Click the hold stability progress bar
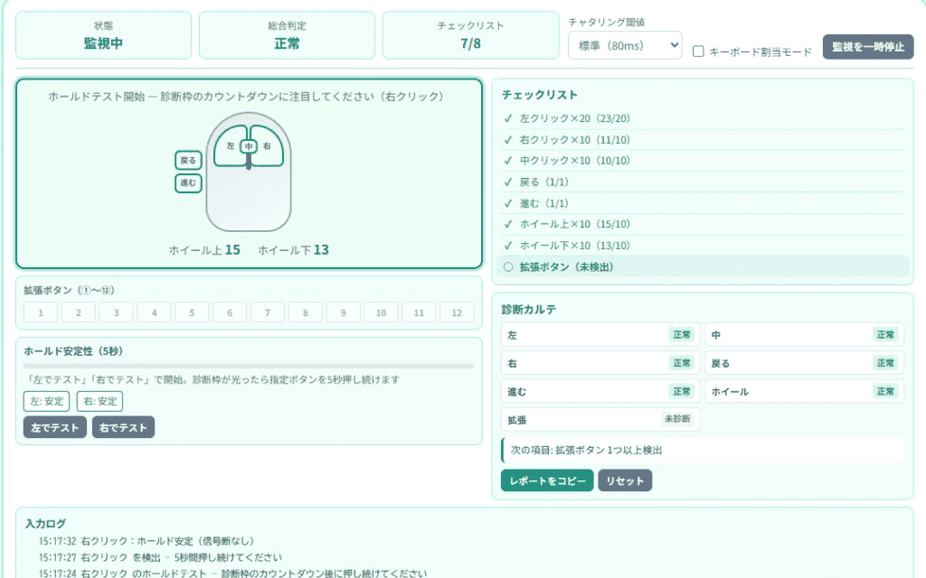The width and height of the screenshot is (926, 578). tap(249, 366)
